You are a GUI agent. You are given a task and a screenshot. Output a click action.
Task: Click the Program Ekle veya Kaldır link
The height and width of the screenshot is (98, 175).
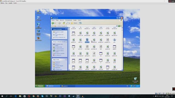tap(59, 35)
